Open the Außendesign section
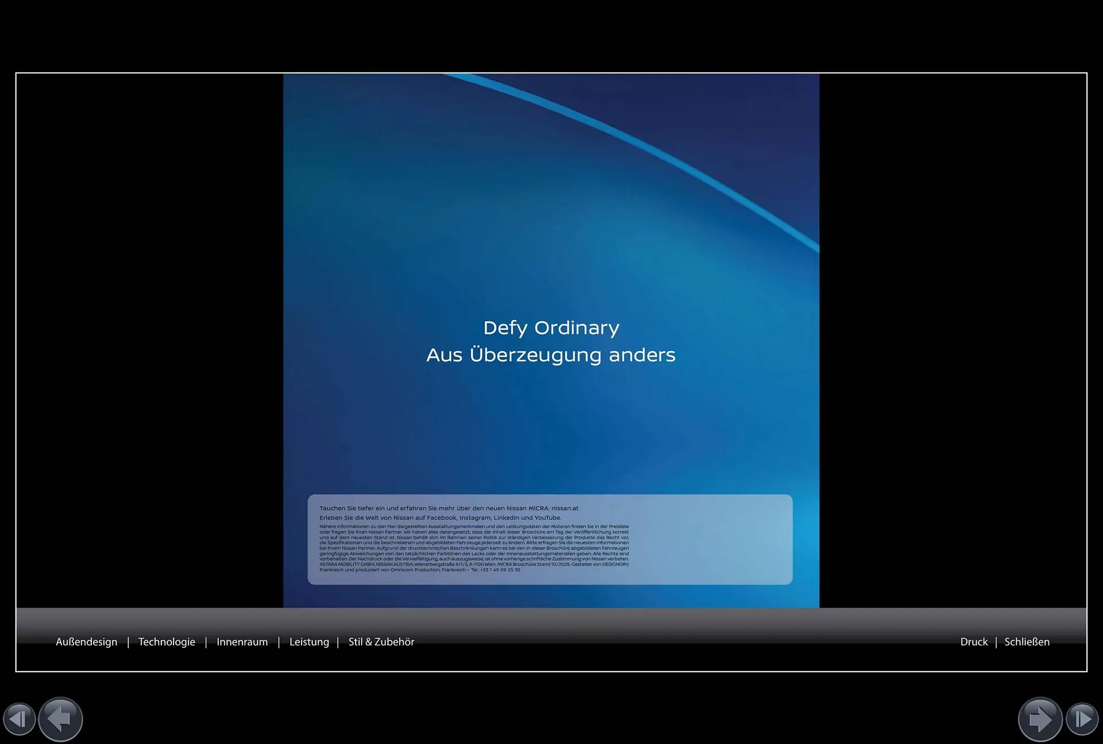Viewport: 1103px width, 744px height. pyautogui.click(x=86, y=642)
